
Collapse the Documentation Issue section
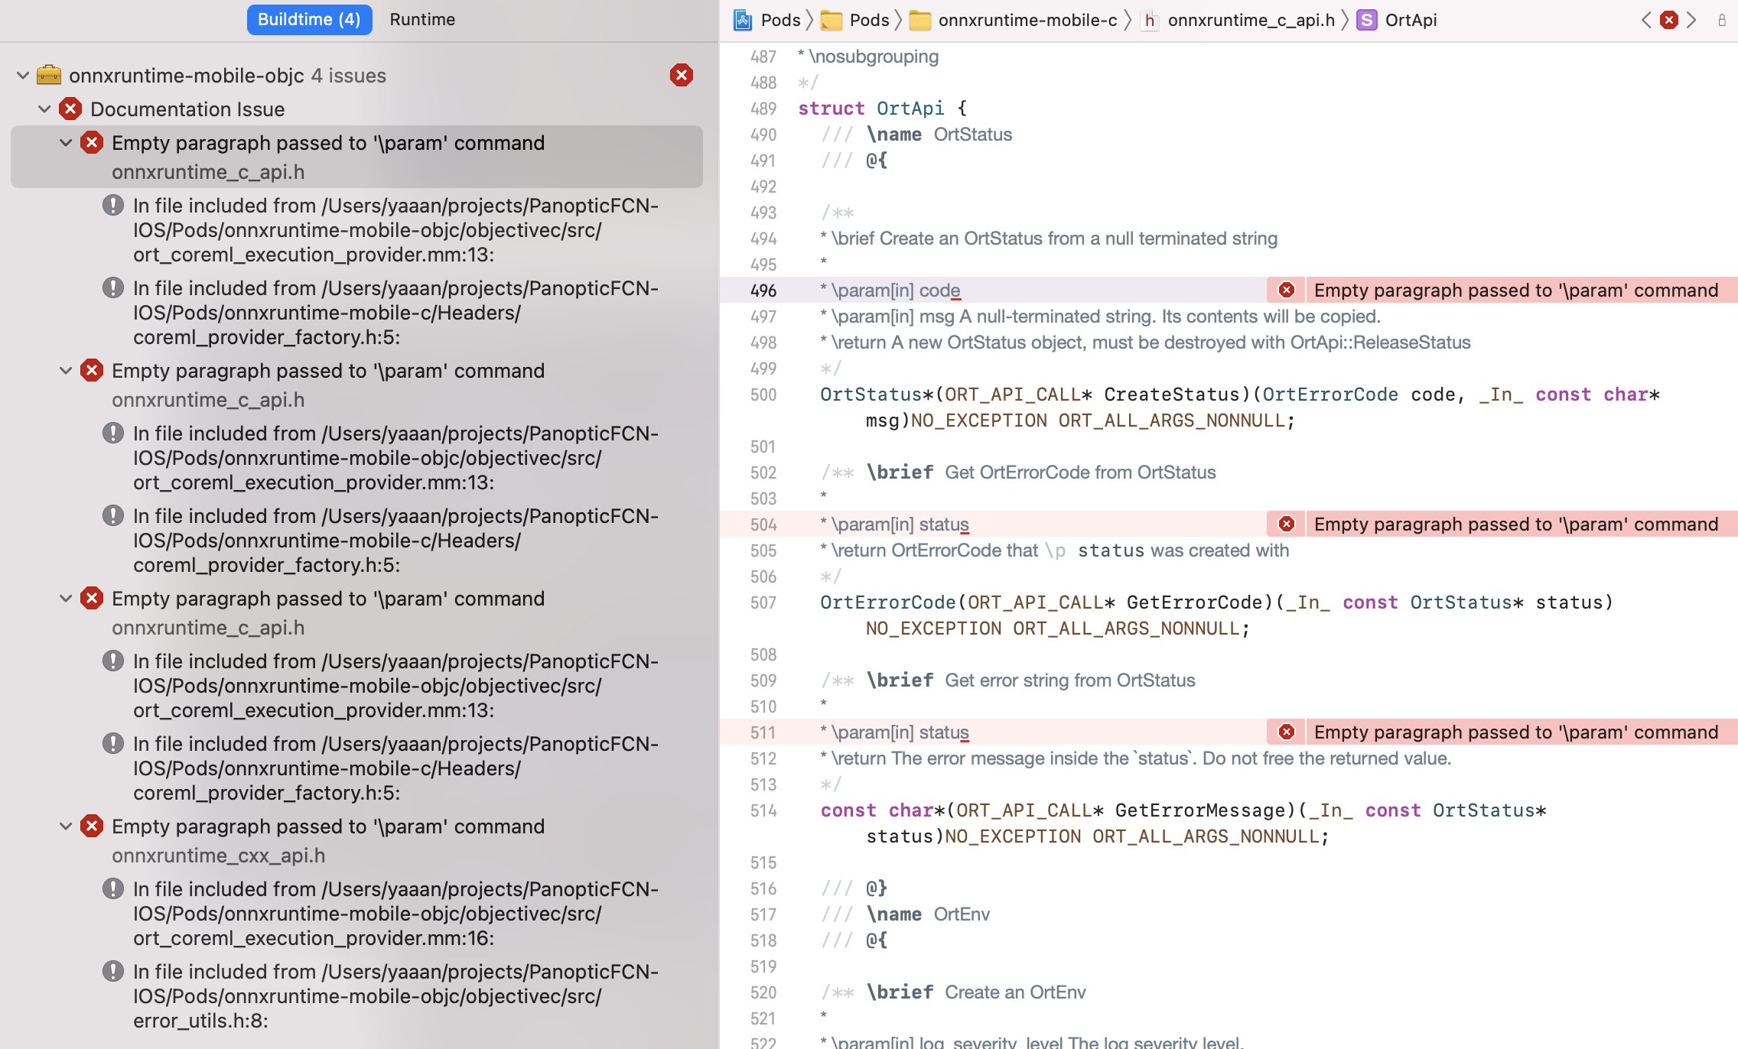point(44,109)
